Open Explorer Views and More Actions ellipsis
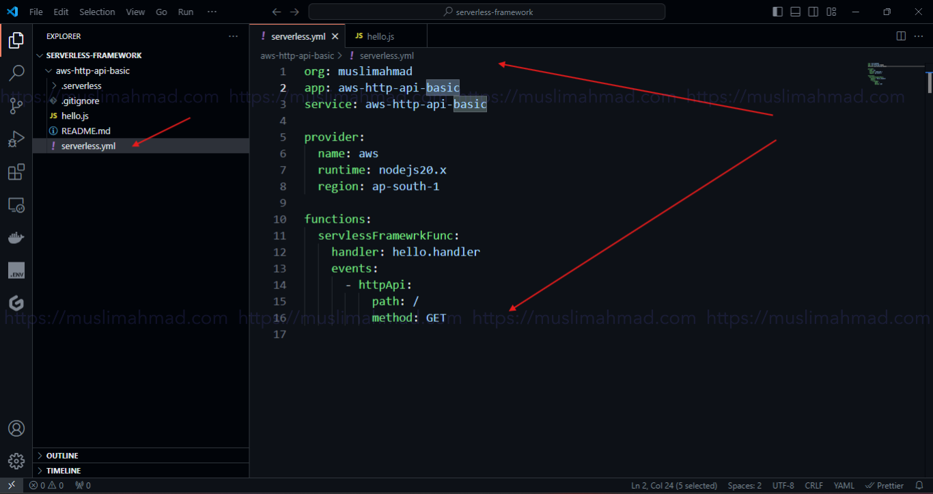This screenshot has width=933, height=494. [x=234, y=36]
